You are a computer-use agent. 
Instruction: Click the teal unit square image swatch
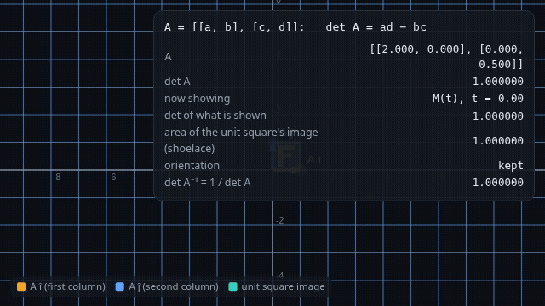pos(232,286)
